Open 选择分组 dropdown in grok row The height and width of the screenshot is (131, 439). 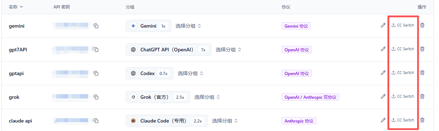click(x=207, y=97)
